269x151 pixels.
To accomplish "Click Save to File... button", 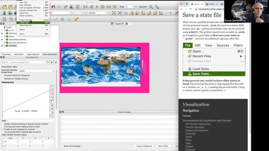I will pyautogui.click(x=164, y=146).
